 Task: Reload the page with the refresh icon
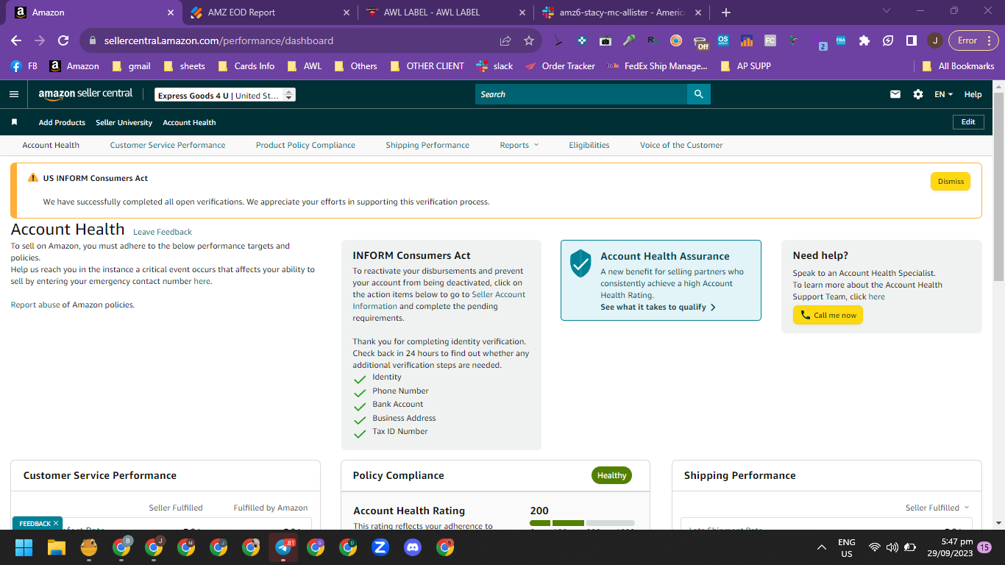[x=63, y=40]
